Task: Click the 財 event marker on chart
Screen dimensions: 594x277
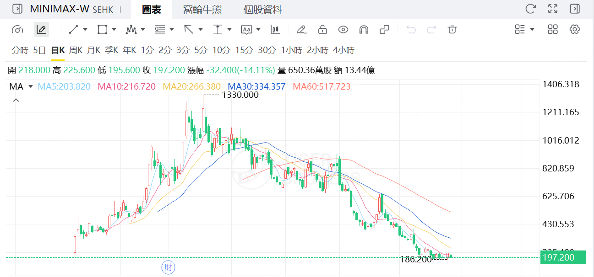Action: tap(168, 267)
